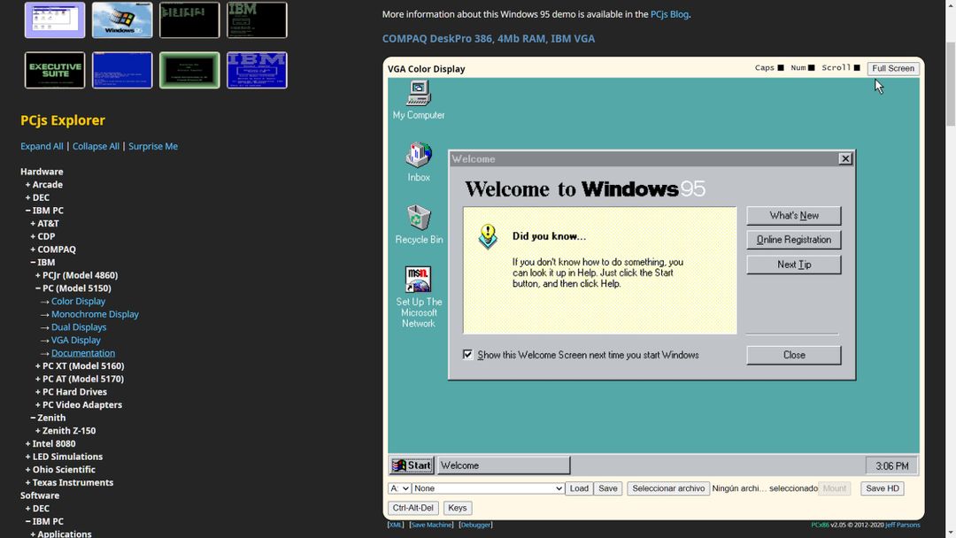Screen dimensions: 956x538
Task: Click the Next Tip button
Action: tap(792, 264)
